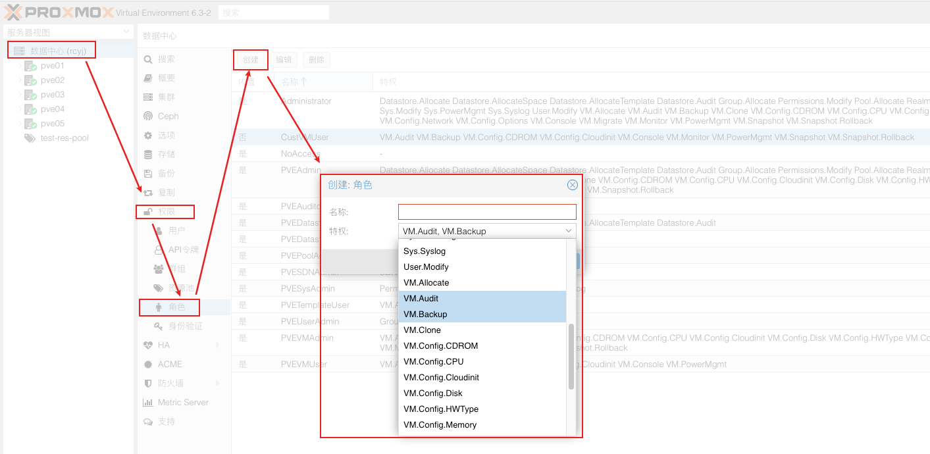Click the HA heartbeat icon
Viewport: 930px width, 454px height.
pos(148,345)
